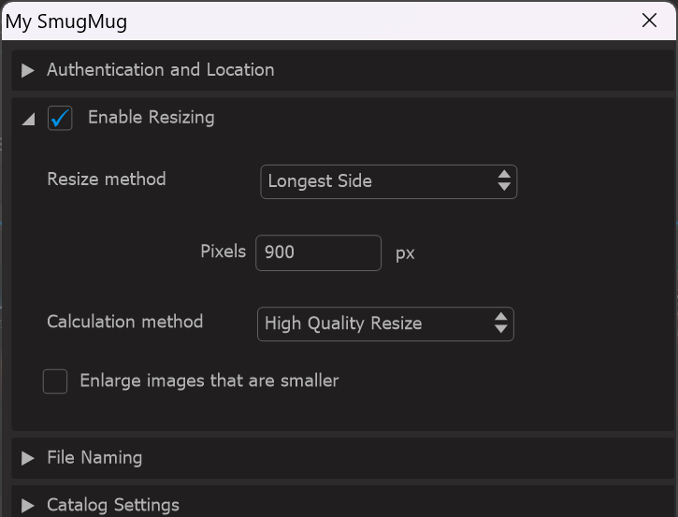678x517 pixels.
Task: Click the Authentication and Location heading text
Action: point(161,69)
